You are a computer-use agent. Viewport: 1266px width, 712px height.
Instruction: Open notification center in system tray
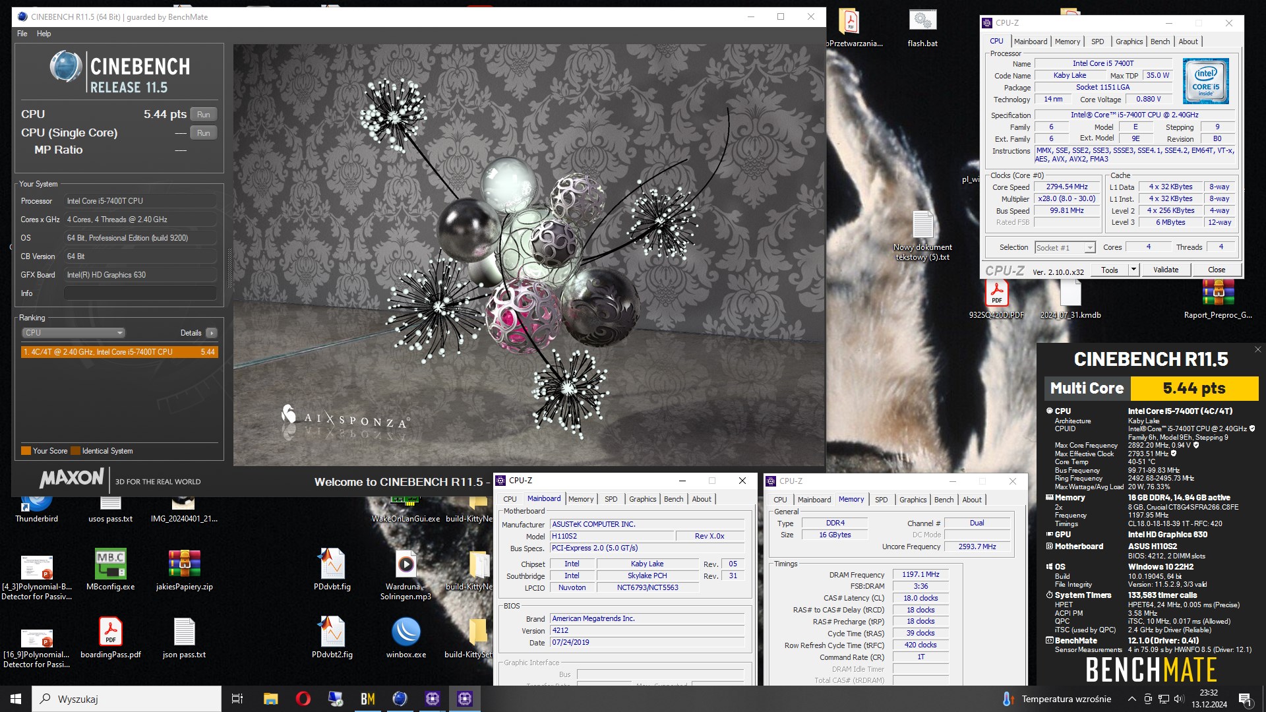click(1245, 699)
